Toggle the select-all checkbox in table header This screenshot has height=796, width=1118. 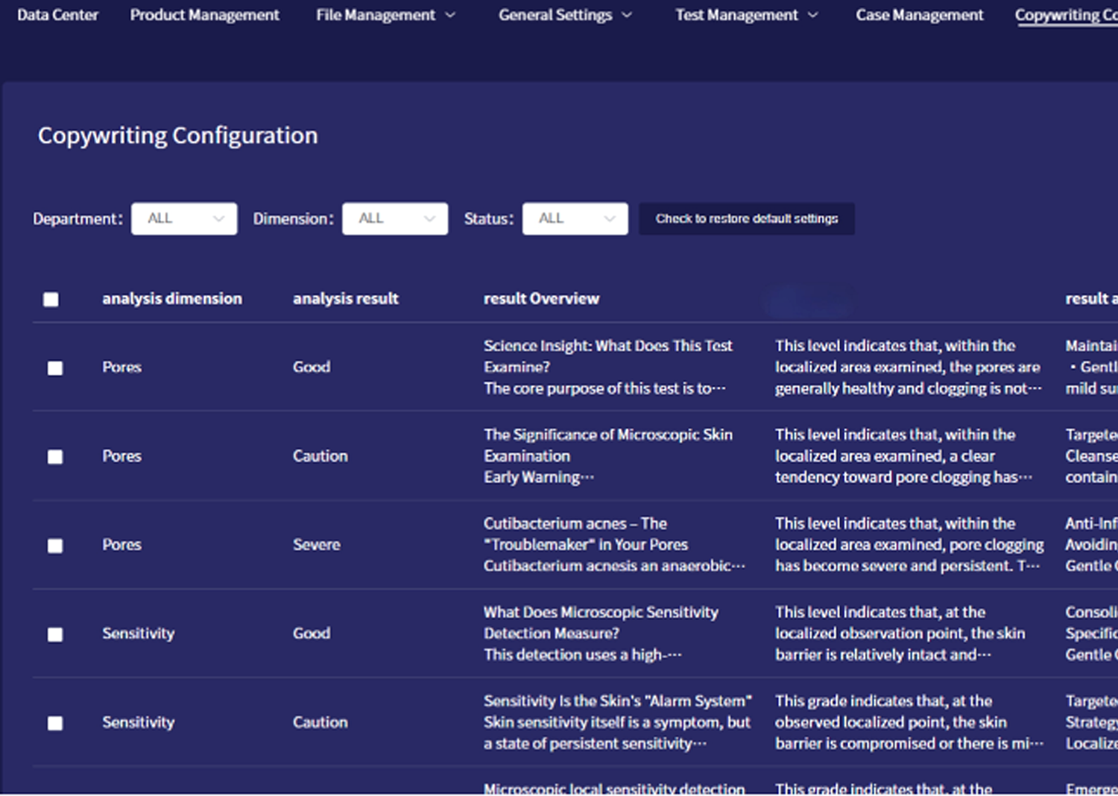[51, 300]
